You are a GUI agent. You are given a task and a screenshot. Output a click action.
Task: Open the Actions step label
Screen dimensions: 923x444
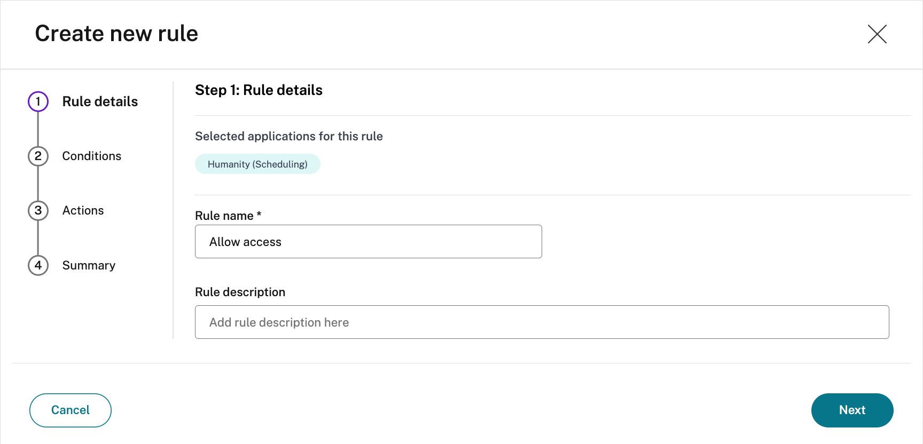[x=83, y=210]
